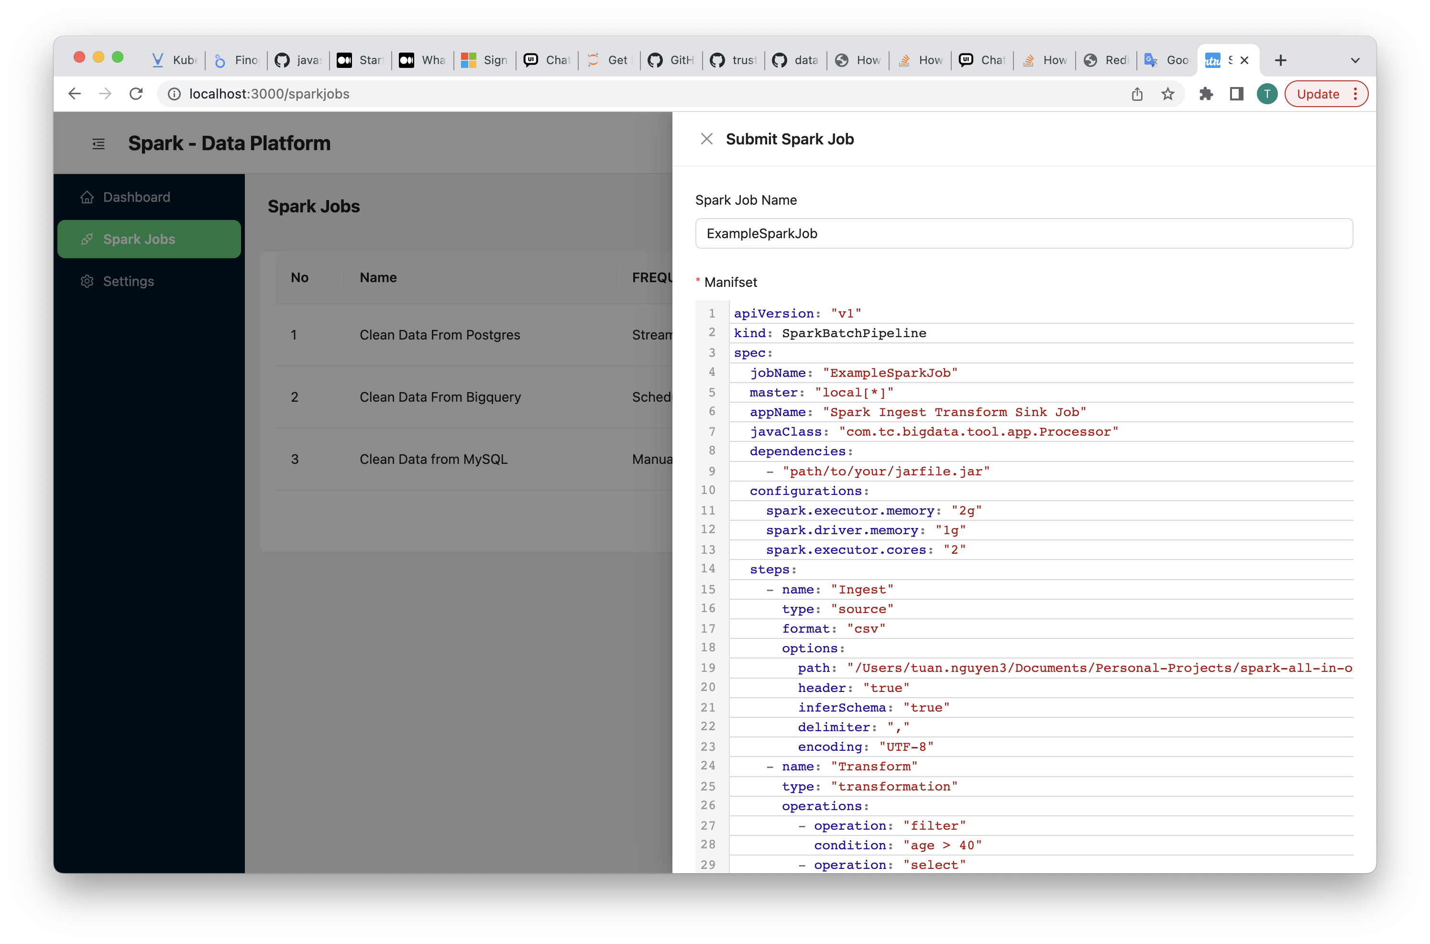Screen dimensions: 1430x944
Task: Close the active browser tab
Action: coord(1244,60)
